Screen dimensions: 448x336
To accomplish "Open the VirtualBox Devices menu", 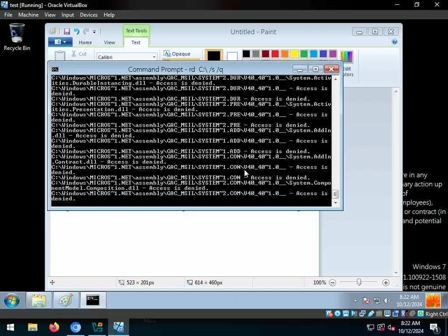I will coord(88,15).
